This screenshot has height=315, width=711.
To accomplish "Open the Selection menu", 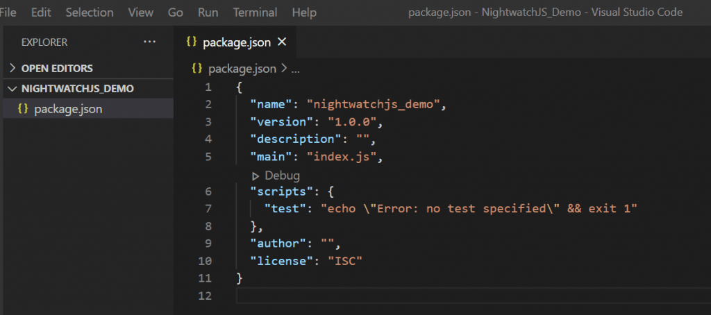I will pos(90,12).
